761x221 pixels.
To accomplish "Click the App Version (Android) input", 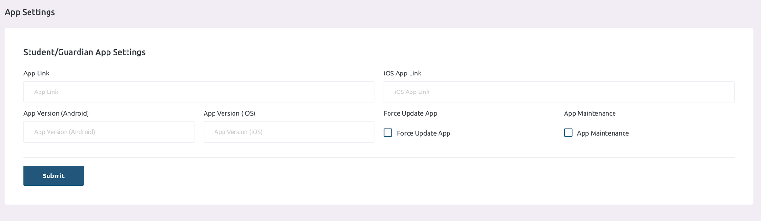I will tap(108, 132).
